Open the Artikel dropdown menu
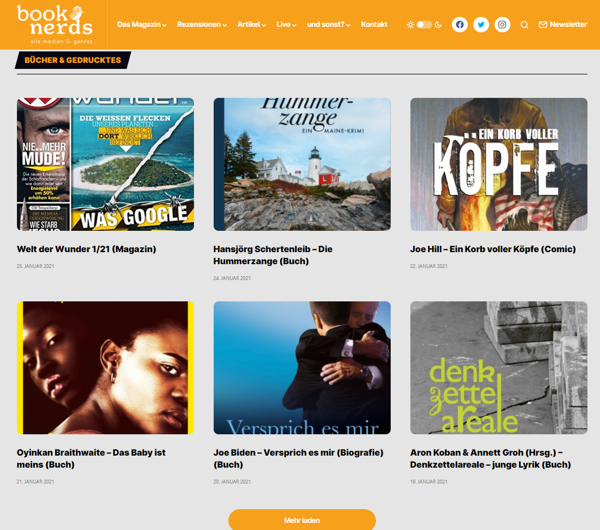This screenshot has width=600, height=530. click(x=251, y=25)
